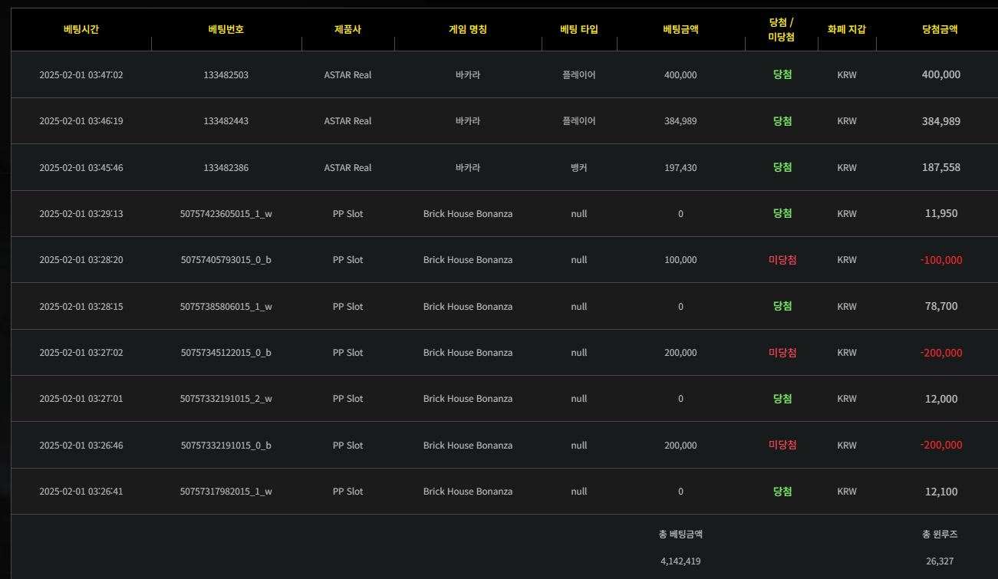Select bet number 50757423605015_1_w
Screen dimensions: 998x579
click(226, 214)
